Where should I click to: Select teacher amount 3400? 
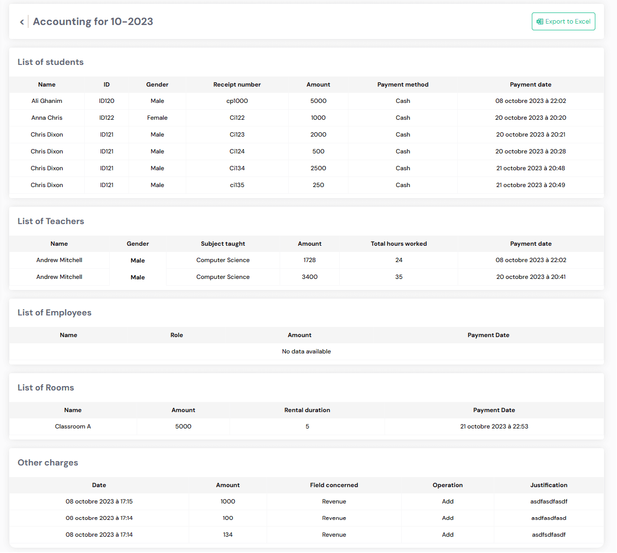tap(309, 277)
